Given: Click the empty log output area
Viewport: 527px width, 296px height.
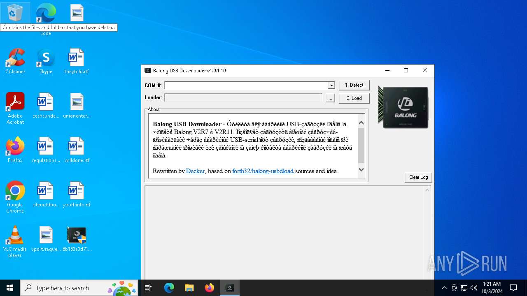Looking at the screenshot, I should tap(284, 233).
